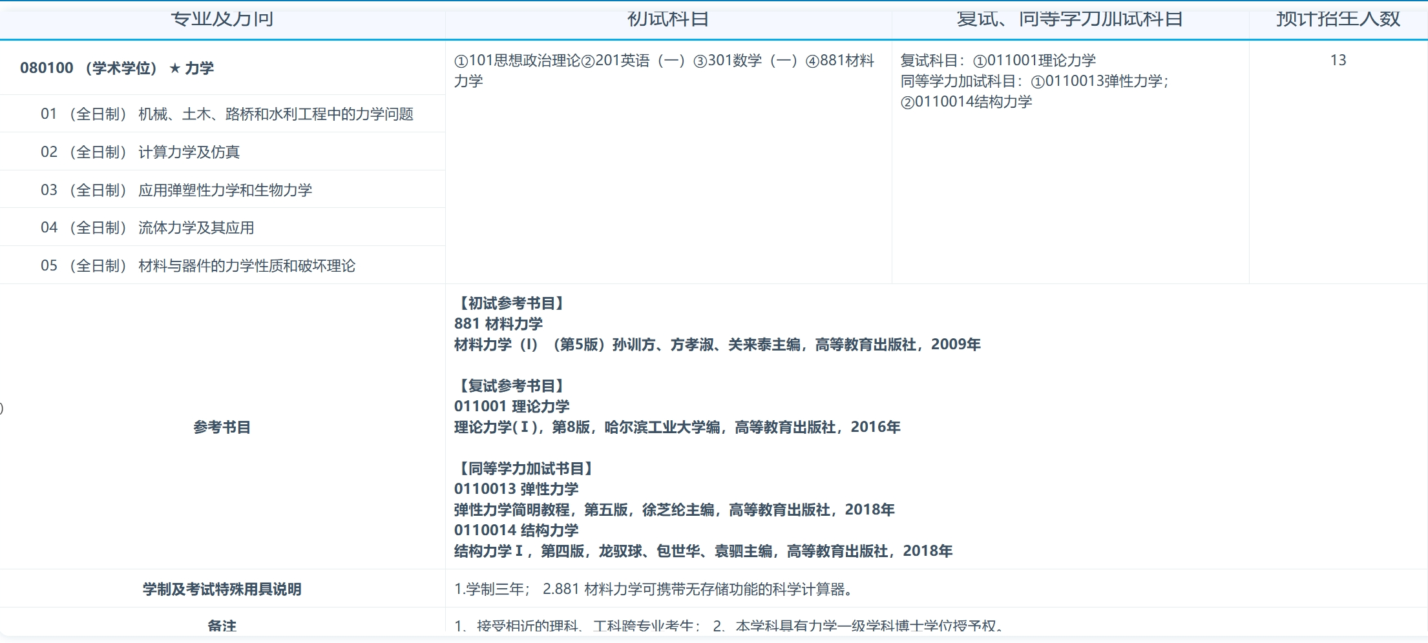Viewport: 1428px width, 643px height.
Task: Click the 初试科目 cell containing 881材料力学
Action: point(666,70)
